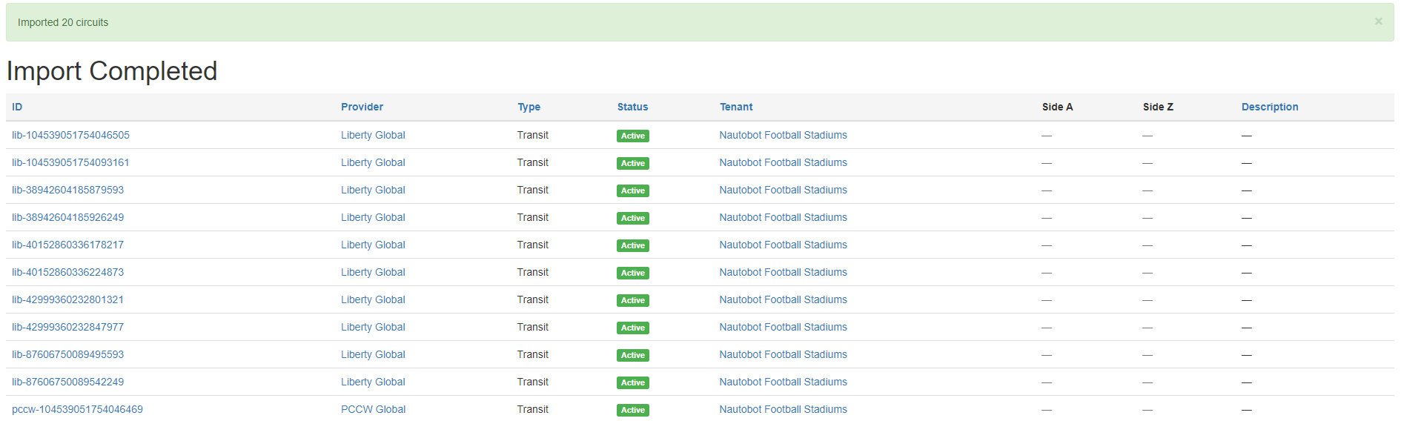
Task: Sort by Status column header
Action: 632,107
